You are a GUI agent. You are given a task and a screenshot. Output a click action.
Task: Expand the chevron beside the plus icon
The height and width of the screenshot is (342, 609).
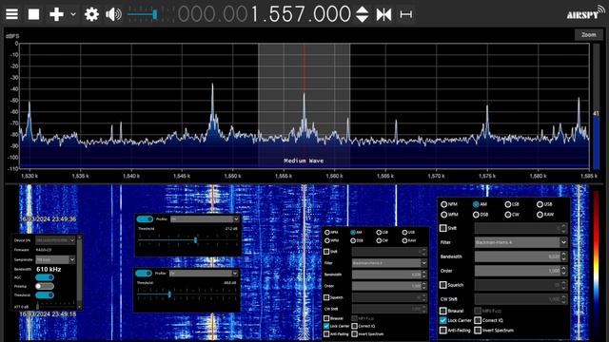coord(73,14)
